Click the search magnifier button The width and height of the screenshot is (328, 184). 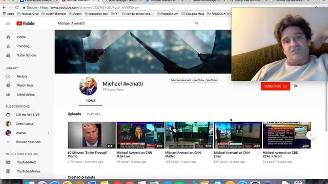coord(197,24)
